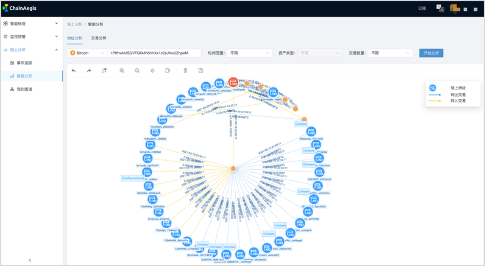Select node labeled 1MdyaNZP
The height and width of the screenshot is (266, 485).
(155, 132)
